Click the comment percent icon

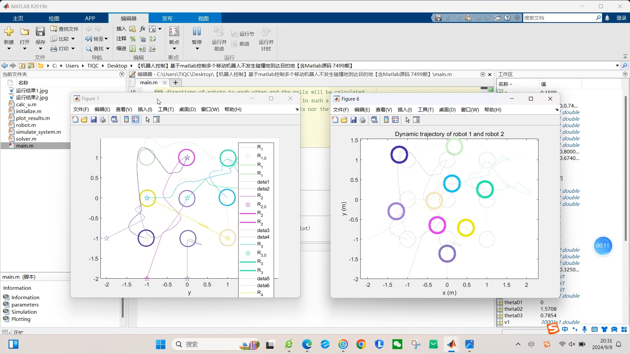(133, 39)
